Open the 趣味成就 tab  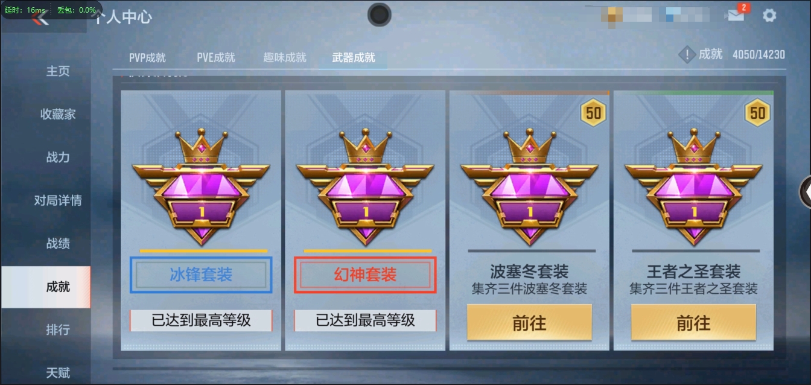coord(285,58)
